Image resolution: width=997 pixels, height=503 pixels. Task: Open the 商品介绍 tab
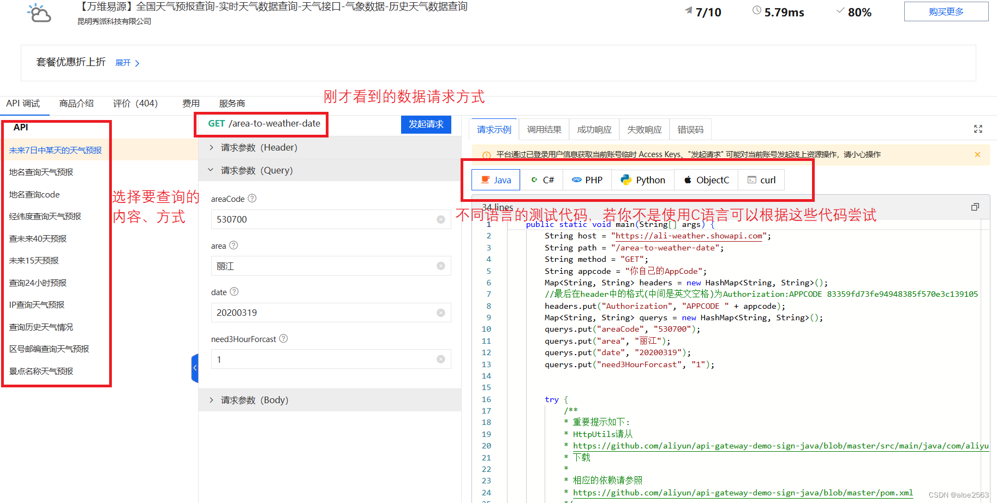coord(76,104)
